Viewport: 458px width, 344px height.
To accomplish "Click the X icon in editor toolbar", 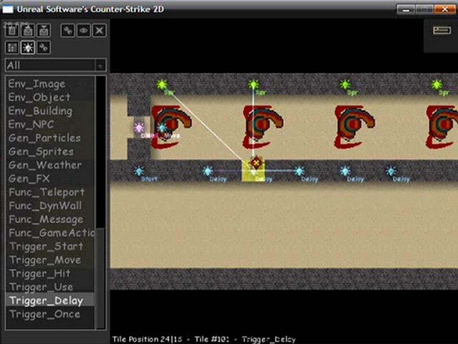I will [x=99, y=31].
